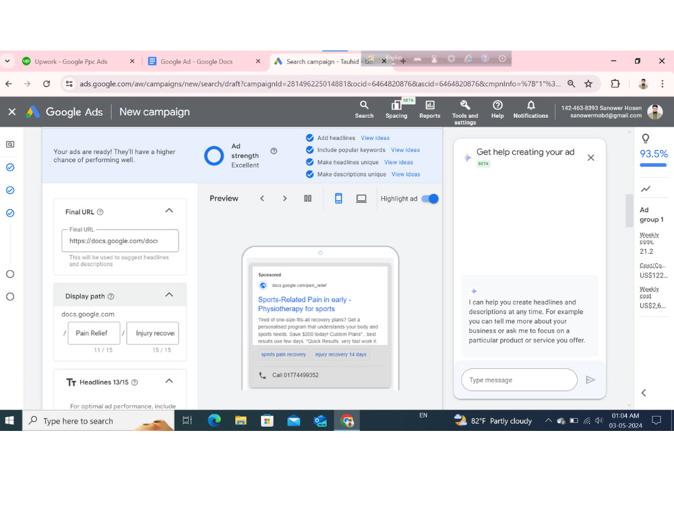This screenshot has width=674, height=505.
Task: Collapse the Headlines section
Action: (169, 381)
